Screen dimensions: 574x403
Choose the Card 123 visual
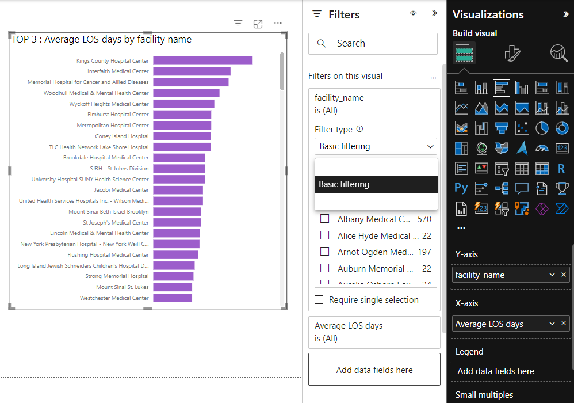(x=562, y=149)
